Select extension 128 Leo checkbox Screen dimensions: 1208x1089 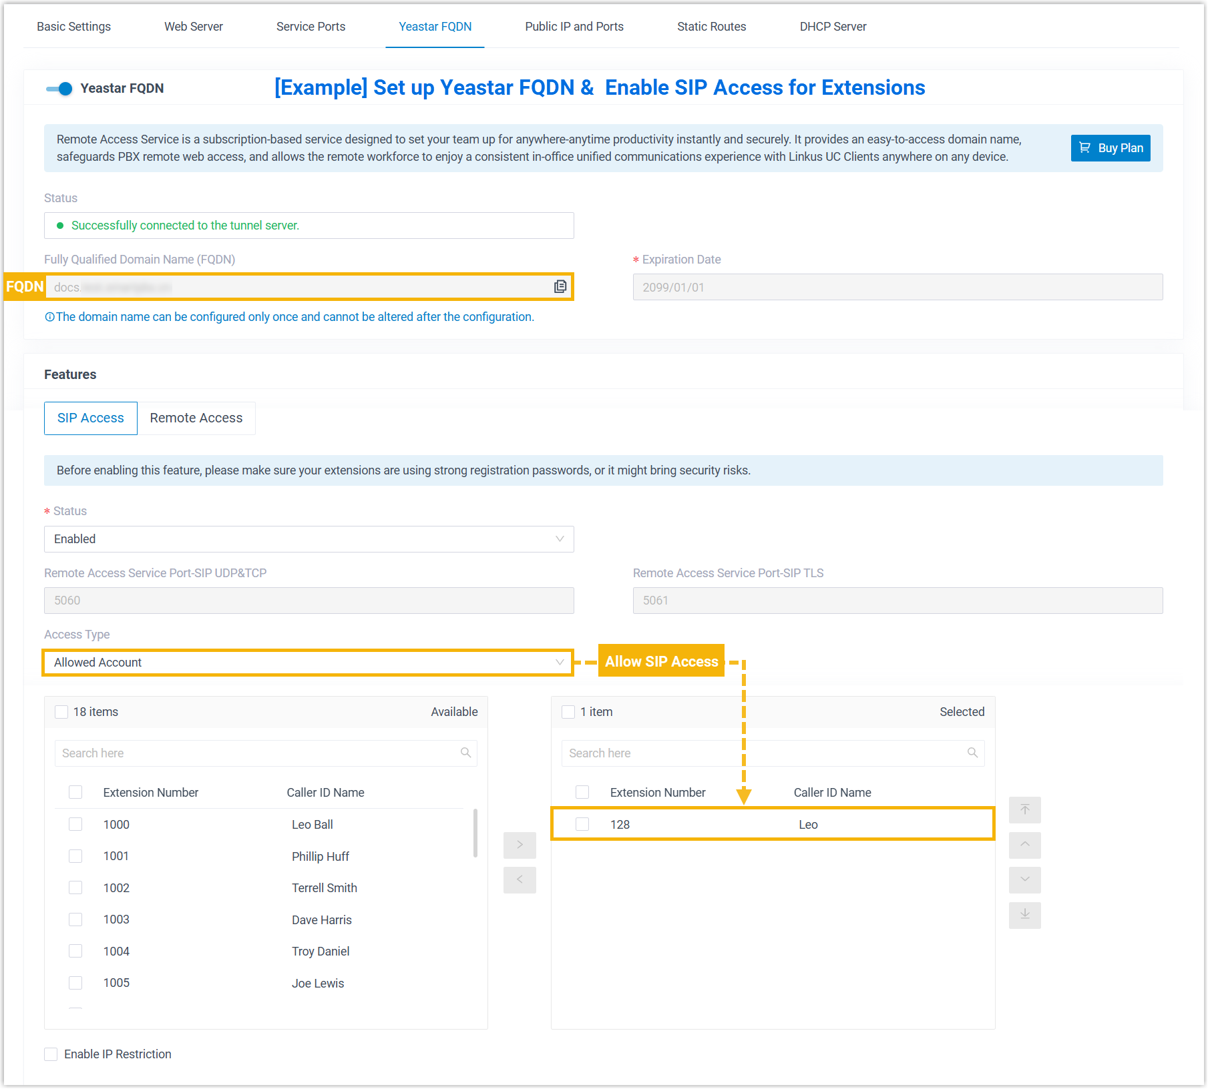tap(582, 824)
